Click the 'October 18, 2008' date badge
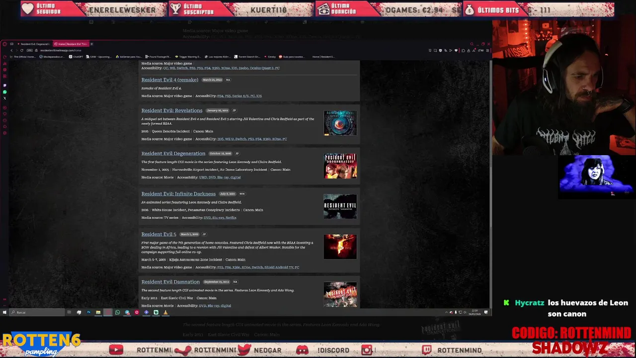The height and width of the screenshot is (358, 636). (x=220, y=154)
